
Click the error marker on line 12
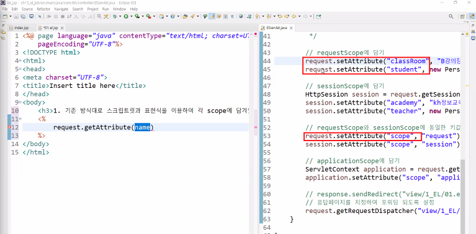click(9, 128)
